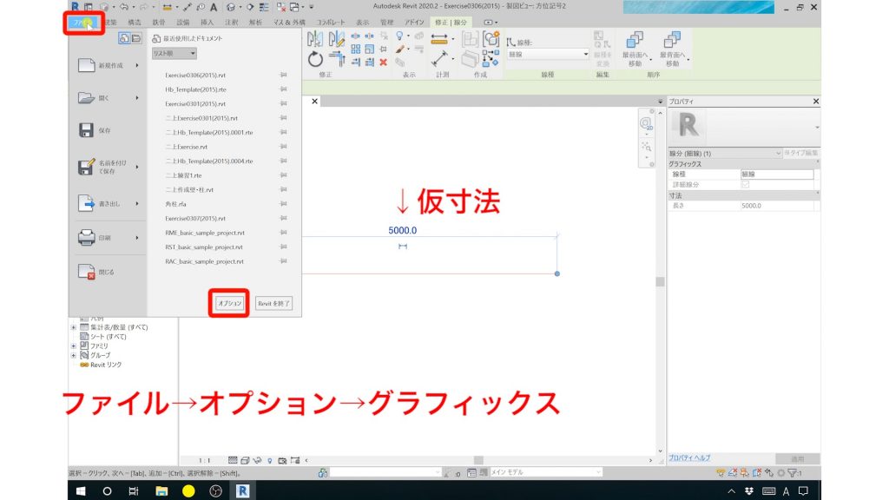Click the 最前面へ移動 (Bring to Front) icon
This screenshot has width=889, height=500.
(635, 41)
